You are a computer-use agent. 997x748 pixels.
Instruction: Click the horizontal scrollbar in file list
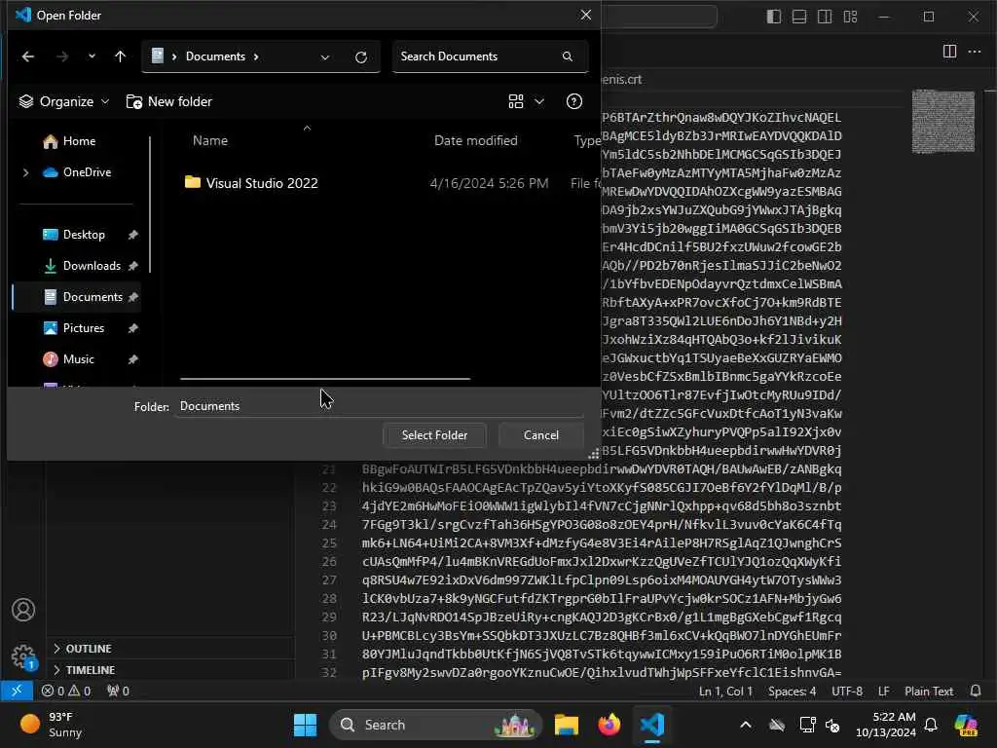[x=325, y=379]
